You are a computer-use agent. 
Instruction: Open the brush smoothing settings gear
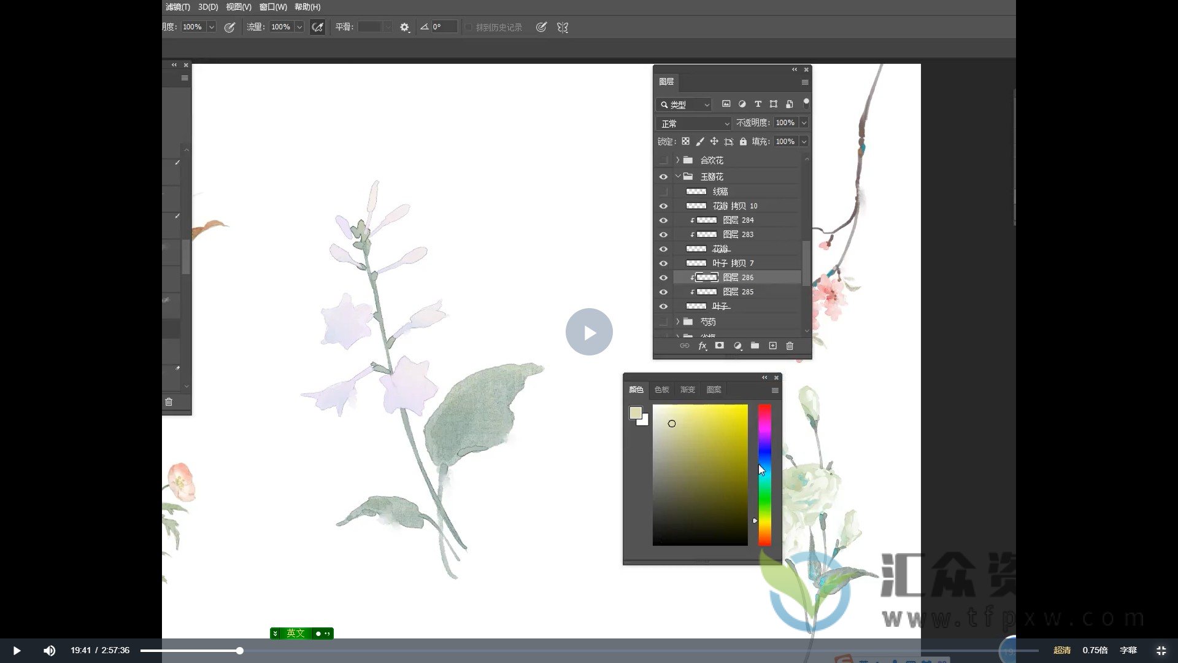[404, 27]
